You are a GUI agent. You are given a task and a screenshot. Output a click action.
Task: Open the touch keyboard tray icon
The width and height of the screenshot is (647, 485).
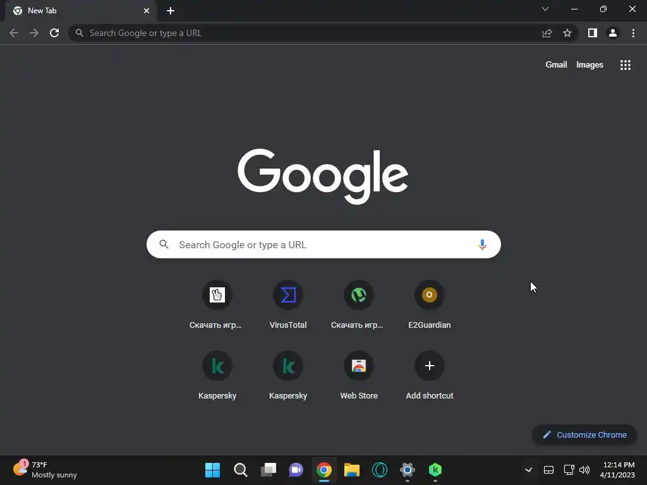click(x=548, y=470)
